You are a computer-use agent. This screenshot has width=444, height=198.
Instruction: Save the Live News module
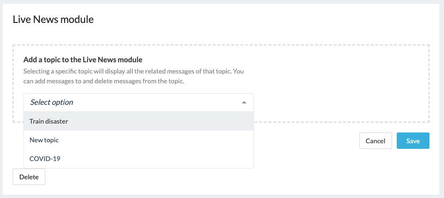[413, 141]
